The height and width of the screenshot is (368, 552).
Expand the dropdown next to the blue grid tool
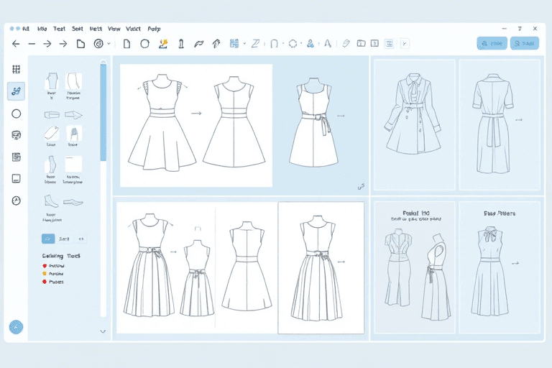click(244, 44)
